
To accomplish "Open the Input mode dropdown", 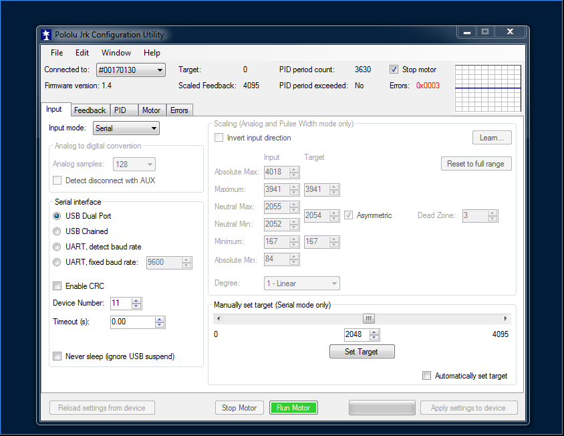I will point(126,128).
